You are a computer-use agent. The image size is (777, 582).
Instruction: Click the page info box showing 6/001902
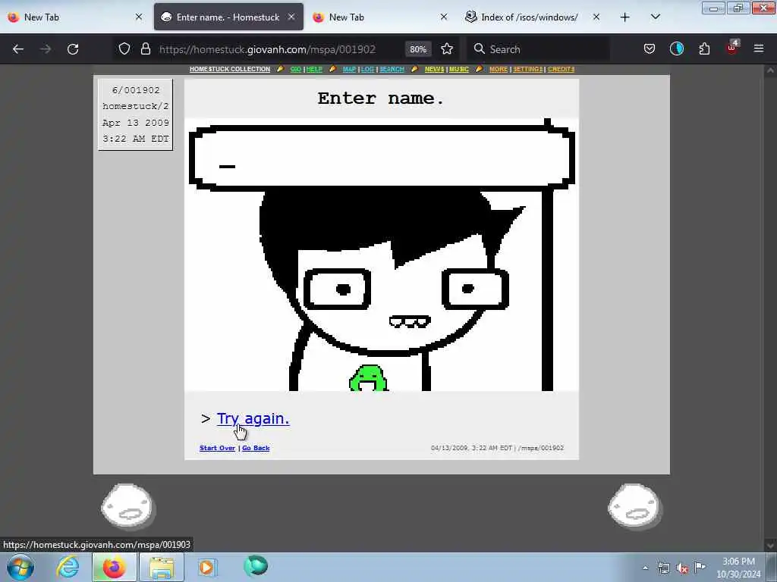(136, 114)
